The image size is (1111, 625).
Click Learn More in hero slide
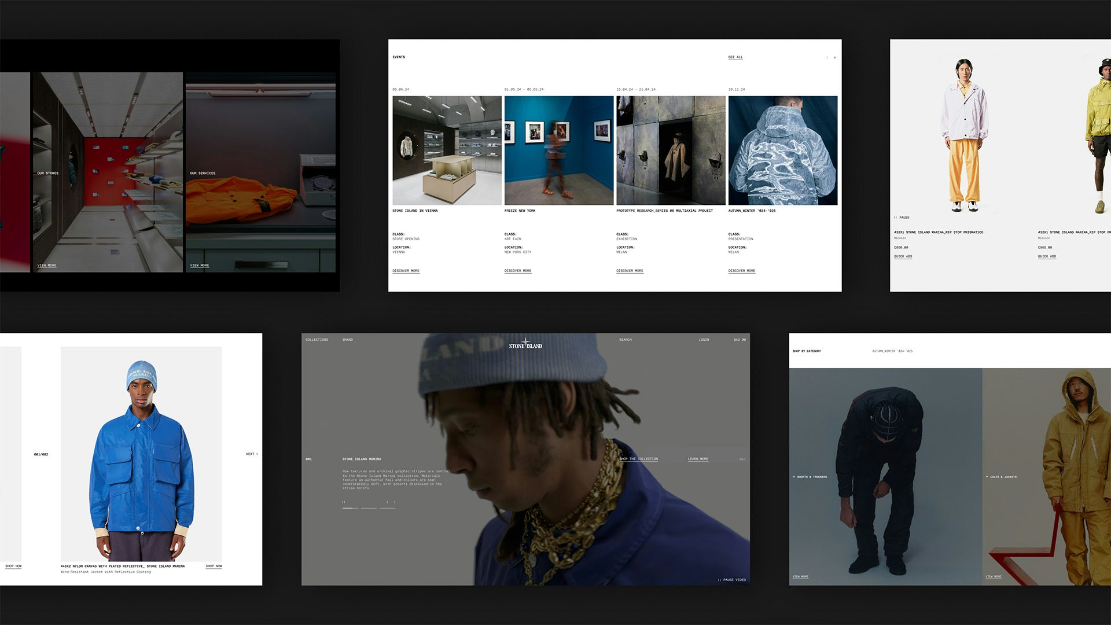click(698, 459)
